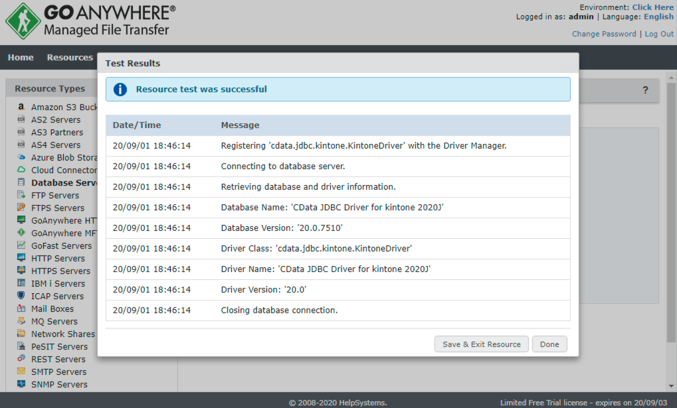Click the GoFast Servers chart icon

click(x=21, y=245)
